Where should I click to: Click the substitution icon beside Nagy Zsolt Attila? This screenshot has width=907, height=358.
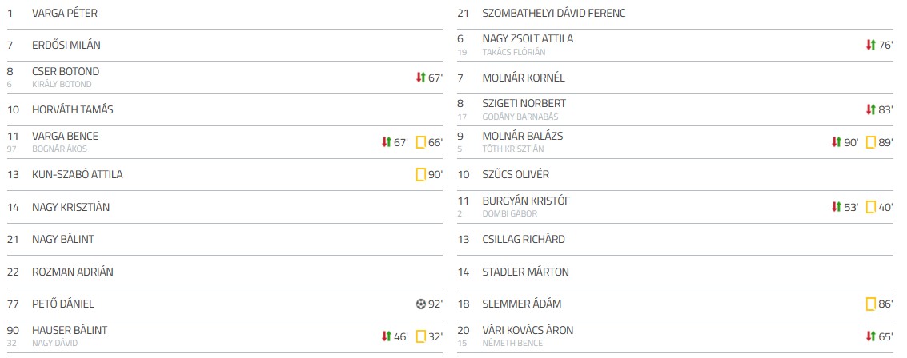coord(871,46)
